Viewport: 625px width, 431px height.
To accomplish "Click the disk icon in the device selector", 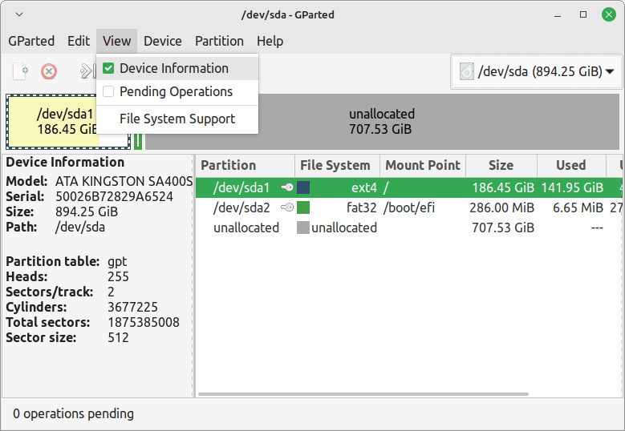I will 466,72.
